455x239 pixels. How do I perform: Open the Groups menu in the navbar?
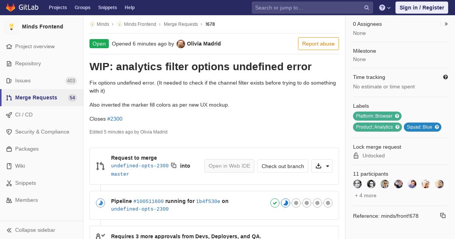pyautogui.click(x=82, y=8)
